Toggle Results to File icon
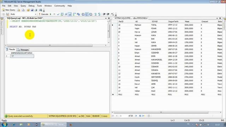This screenshot has height=127, width=226. click(91, 14)
